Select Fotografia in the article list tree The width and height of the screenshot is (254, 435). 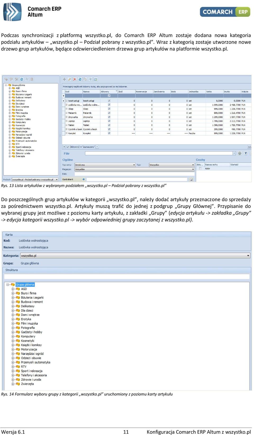point(20,116)
